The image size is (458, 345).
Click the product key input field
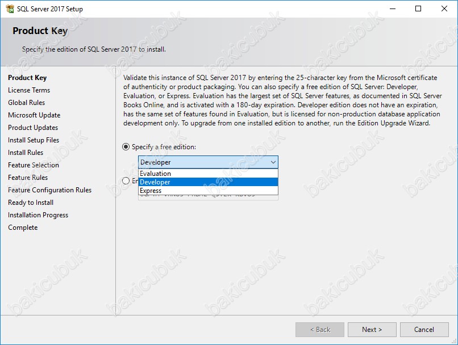(x=208, y=197)
